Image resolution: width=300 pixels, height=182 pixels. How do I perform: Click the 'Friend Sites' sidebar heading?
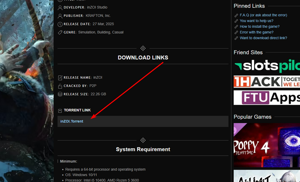click(248, 52)
